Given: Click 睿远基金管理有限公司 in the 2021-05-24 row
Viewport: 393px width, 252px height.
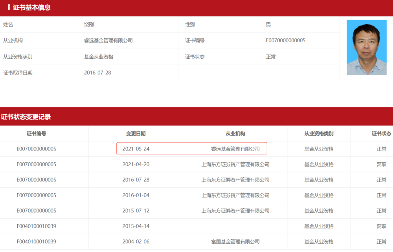Looking at the screenshot, I should (x=235, y=149).
